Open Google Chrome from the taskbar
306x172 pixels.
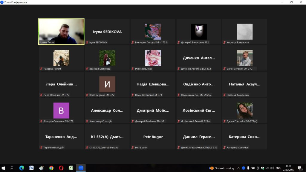pyautogui.click(x=51, y=168)
